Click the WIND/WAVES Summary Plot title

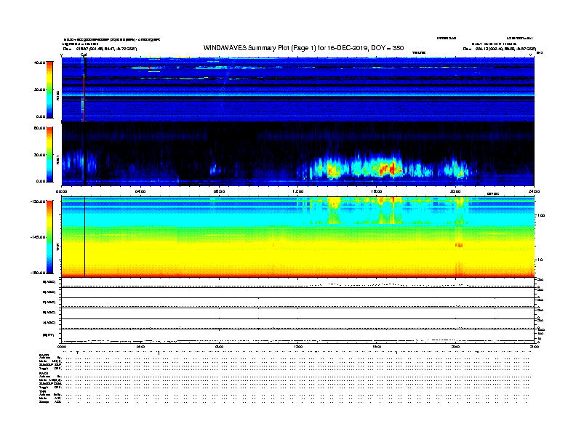(x=303, y=48)
